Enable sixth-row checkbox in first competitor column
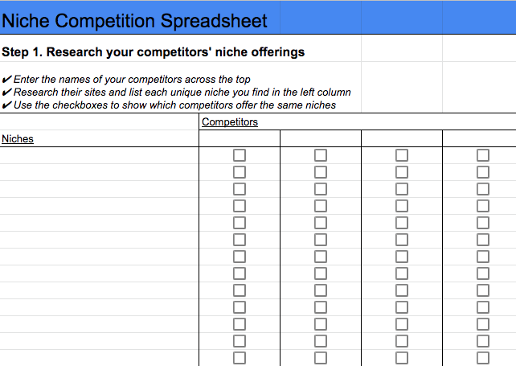The width and height of the screenshot is (516, 366). click(x=240, y=240)
